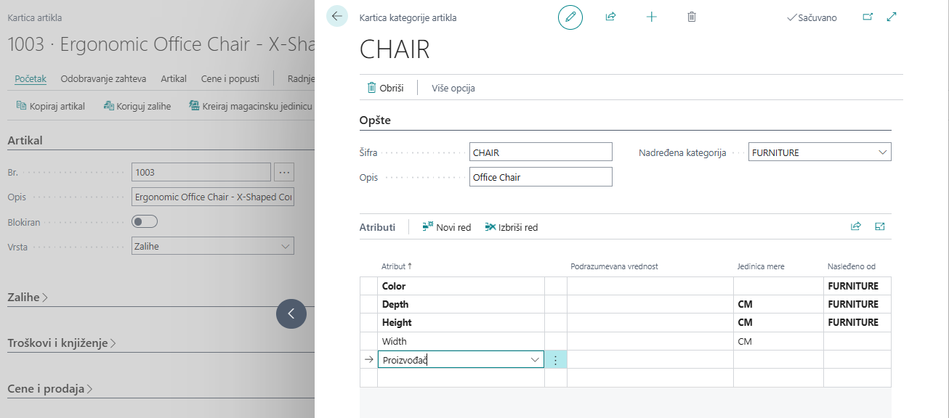Toggle the Blokiran switch
Image resolution: width=949 pixels, height=418 pixels.
pos(145,221)
